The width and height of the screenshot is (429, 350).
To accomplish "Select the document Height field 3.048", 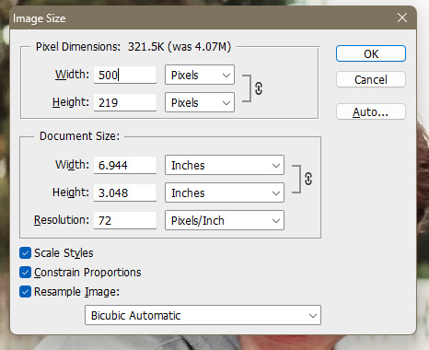I will click(x=125, y=192).
